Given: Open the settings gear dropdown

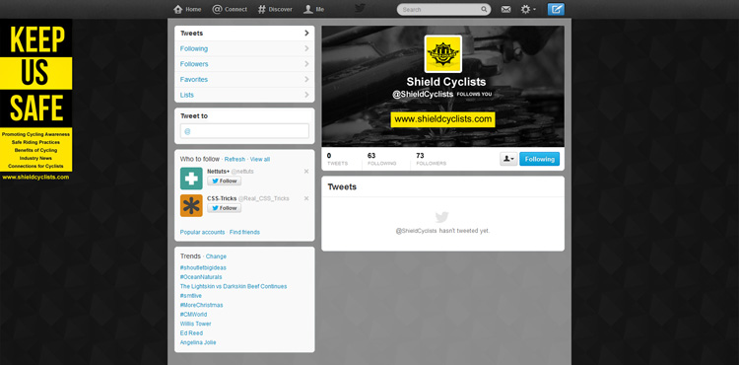Looking at the screenshot, I should (x=528, y=10).
